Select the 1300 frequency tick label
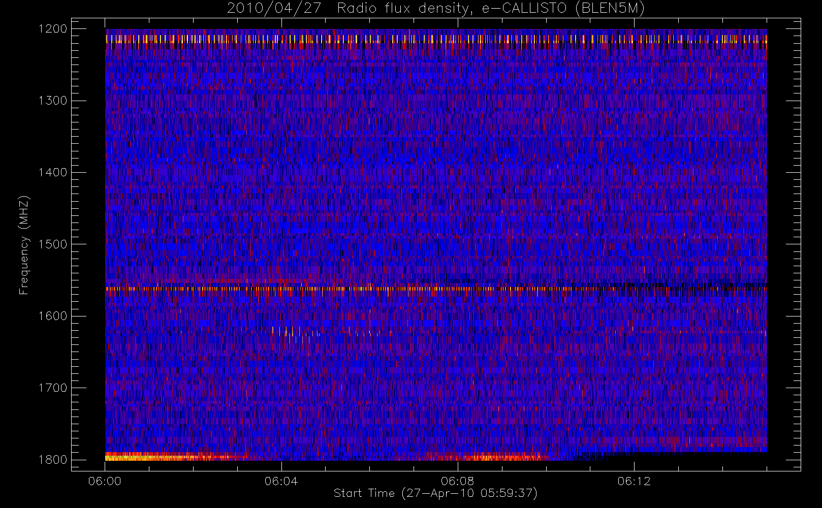 point(53,101)
